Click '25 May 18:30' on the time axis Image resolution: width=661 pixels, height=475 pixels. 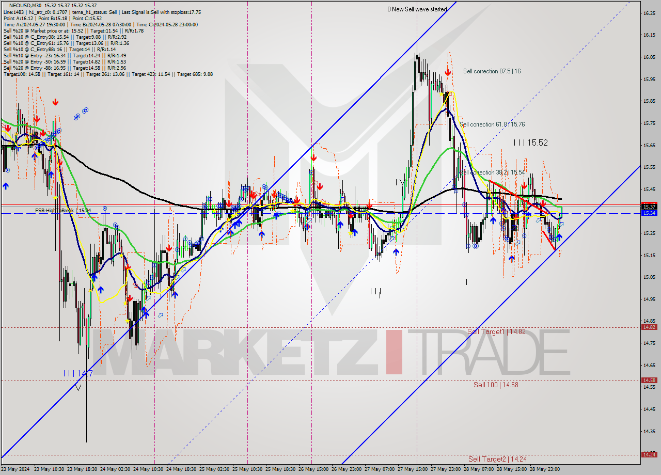(x=279, y=469)
